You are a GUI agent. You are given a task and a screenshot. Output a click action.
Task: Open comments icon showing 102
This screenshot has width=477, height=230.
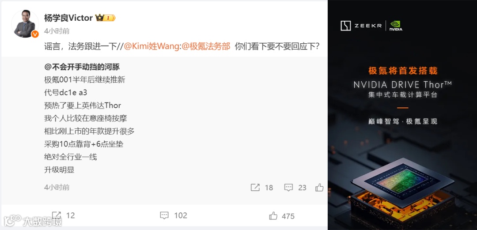(164, 216)
